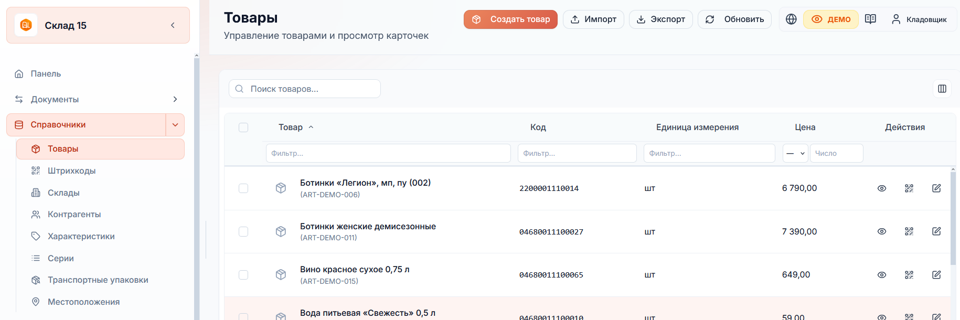
Task: Go to Штрихкоды in the sidebar
Action: click(71, 171)
